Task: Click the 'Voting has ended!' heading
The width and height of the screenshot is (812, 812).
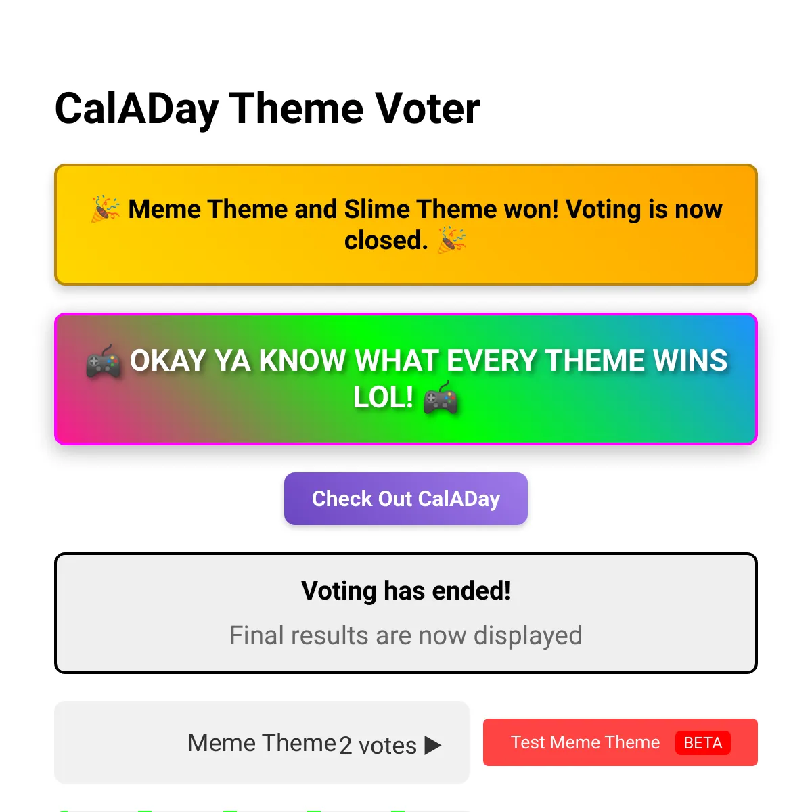Action: click(406, 591)
